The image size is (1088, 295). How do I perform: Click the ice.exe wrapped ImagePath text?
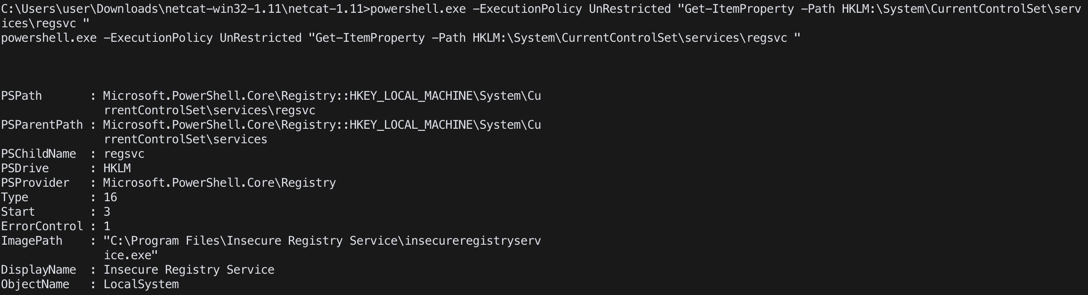pos(131,255)
